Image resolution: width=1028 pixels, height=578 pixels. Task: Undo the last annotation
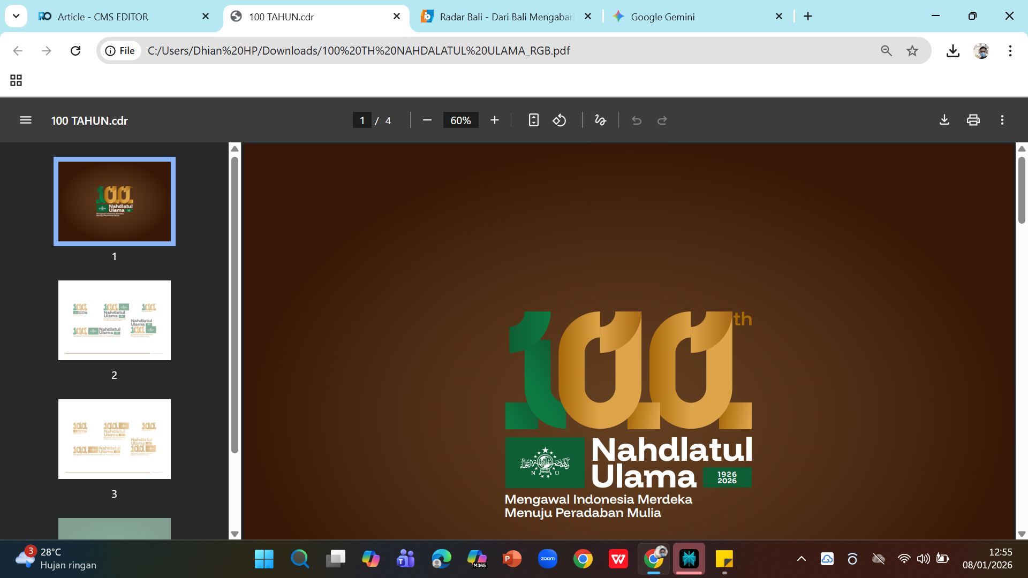[x=637, y=120]
